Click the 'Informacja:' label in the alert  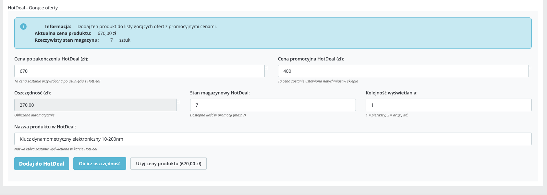click(58, 27)
